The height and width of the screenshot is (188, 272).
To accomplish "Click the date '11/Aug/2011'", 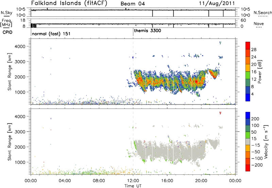I will click(217, 3).
